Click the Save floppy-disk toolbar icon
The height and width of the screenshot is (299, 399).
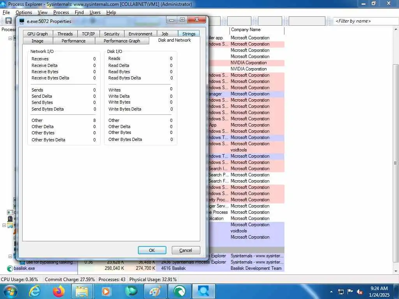9,21
